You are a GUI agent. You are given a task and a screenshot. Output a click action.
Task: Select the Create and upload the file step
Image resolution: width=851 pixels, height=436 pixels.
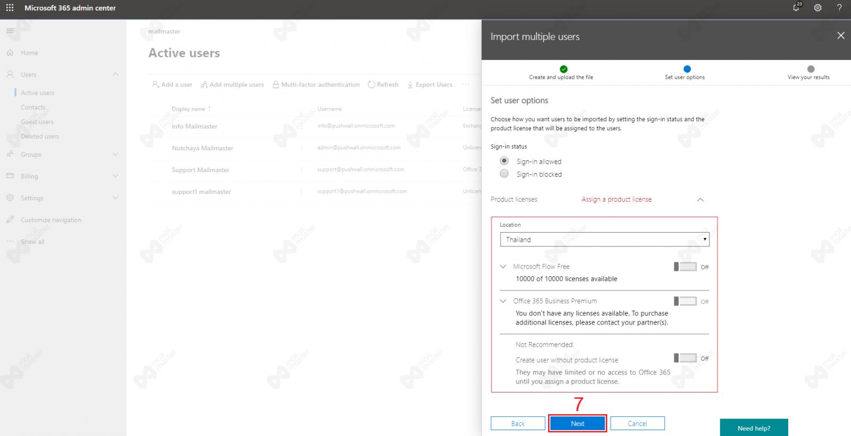pyautogui.click(x=561, y=73)
